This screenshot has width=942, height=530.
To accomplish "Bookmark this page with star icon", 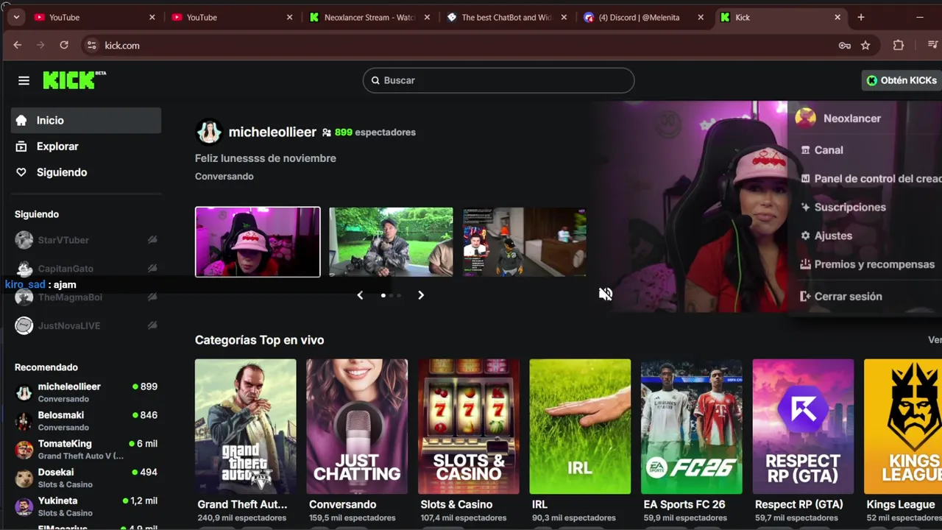I will click(865, 45).
